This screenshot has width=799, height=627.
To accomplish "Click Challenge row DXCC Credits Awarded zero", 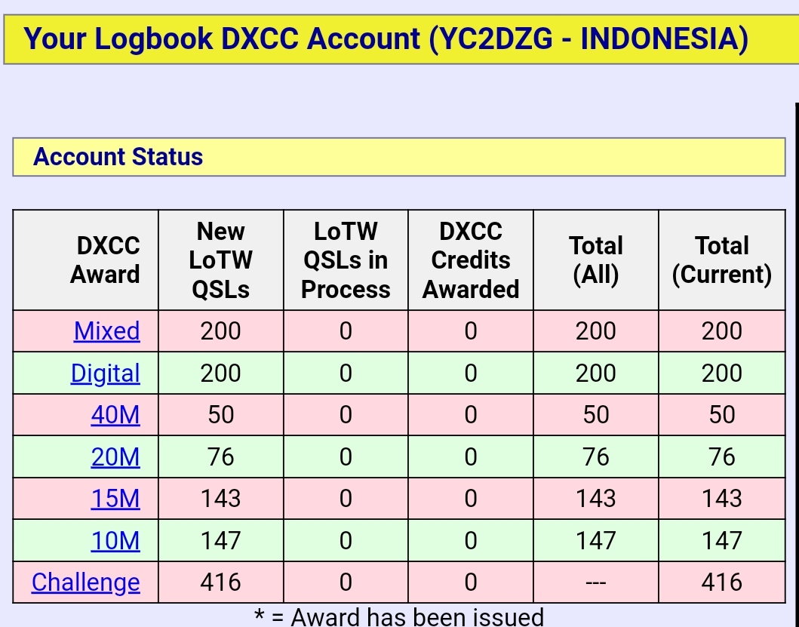I will (471, 582).
